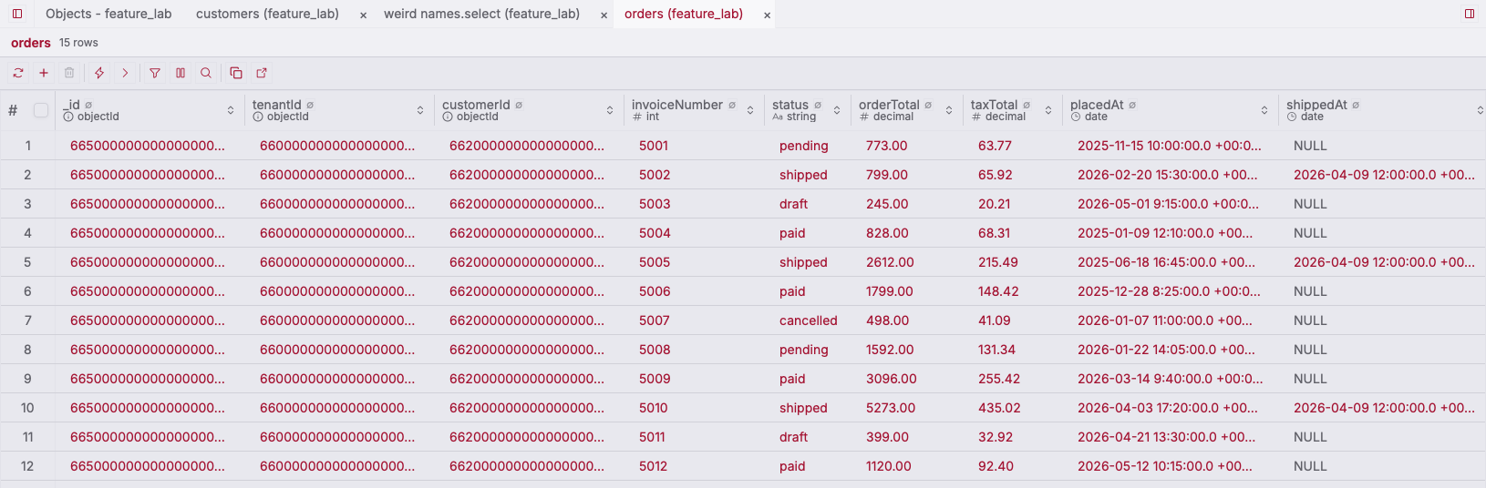1486x488 pixels.
Task: Click the trash delete-row icon
Action: click(69, 73)
